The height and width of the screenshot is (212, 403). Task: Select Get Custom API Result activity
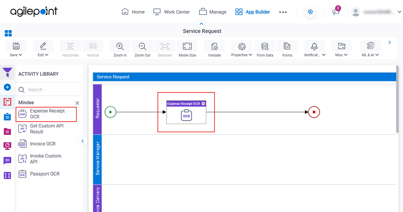point(46,129)
